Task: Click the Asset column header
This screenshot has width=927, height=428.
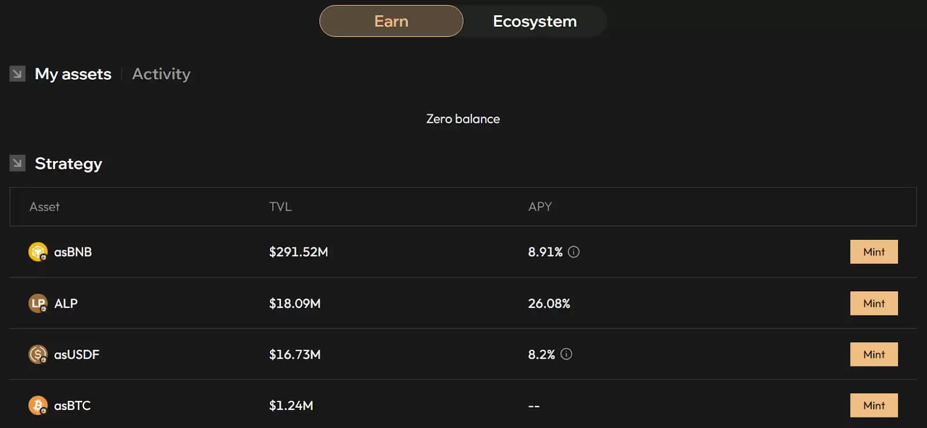Action: point(45,207)
